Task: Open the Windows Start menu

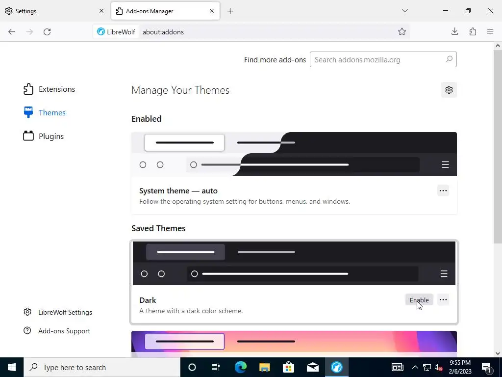Action: [x=12, y=367]
